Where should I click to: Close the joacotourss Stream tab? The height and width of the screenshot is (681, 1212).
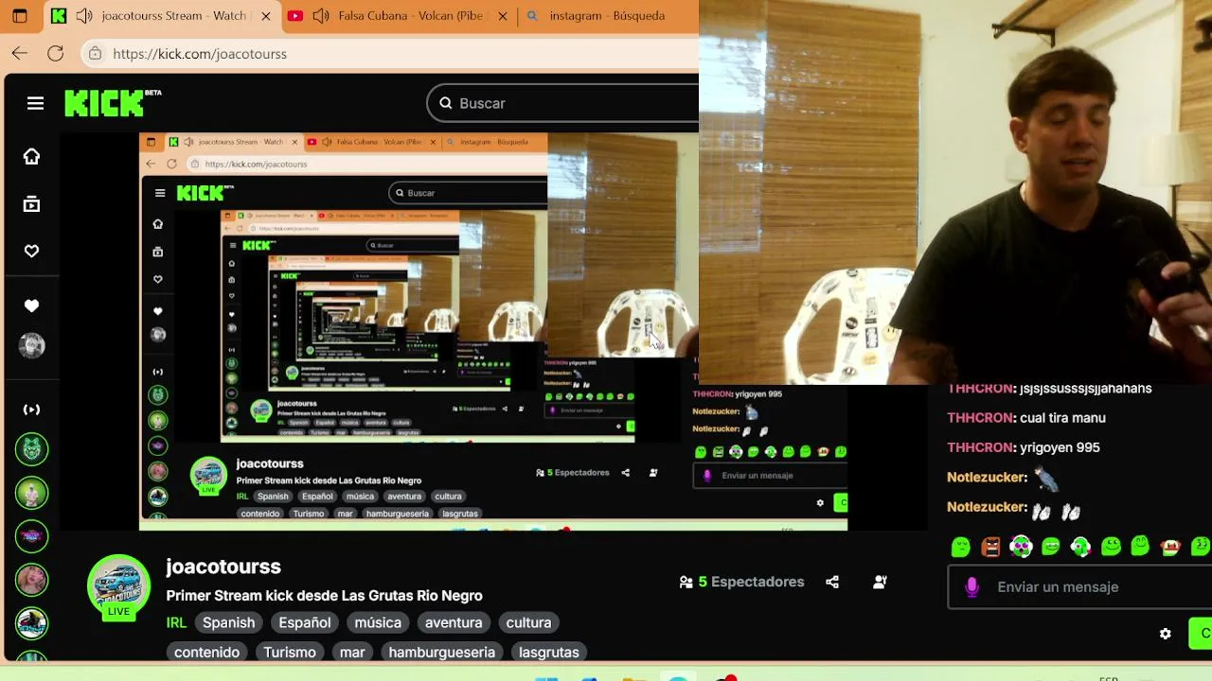tap(265, 16)
